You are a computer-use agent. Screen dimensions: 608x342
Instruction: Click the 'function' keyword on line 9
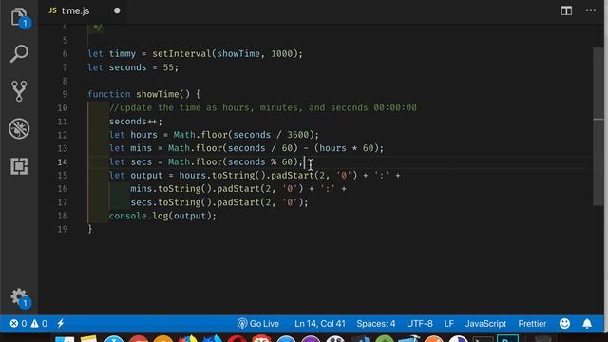(109, 94)
